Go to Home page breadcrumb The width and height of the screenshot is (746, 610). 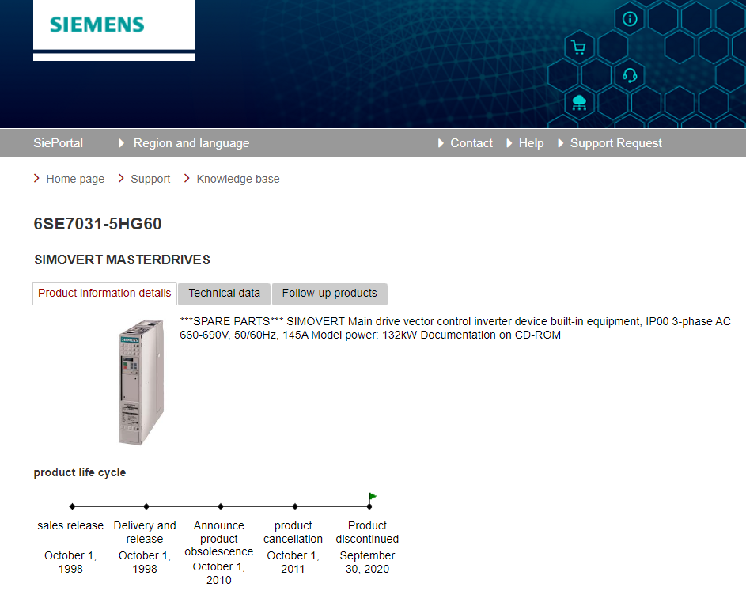75,179
